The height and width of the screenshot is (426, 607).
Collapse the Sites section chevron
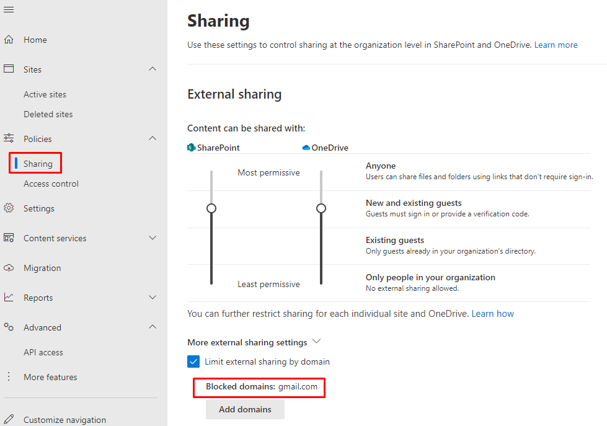[153, 69]
